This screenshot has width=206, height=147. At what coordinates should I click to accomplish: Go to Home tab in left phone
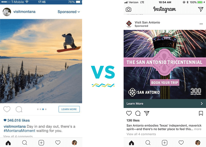[x=8, y=143]
